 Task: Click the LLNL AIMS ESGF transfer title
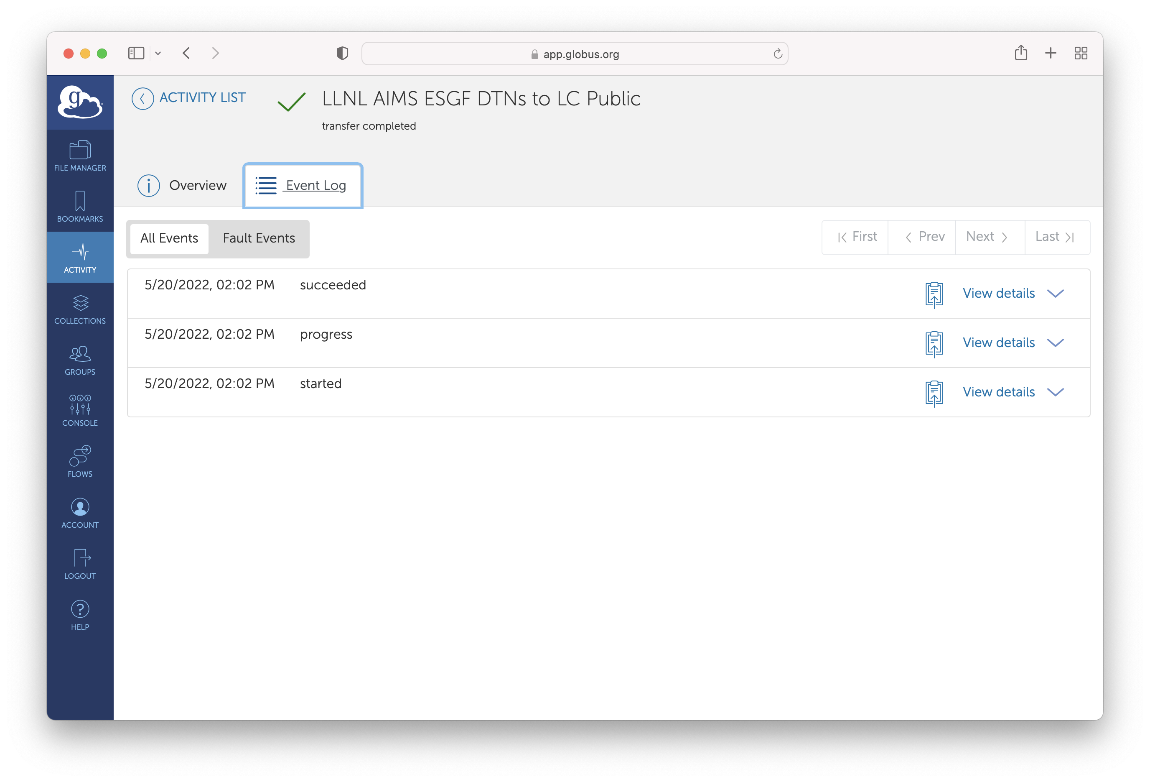481,99
